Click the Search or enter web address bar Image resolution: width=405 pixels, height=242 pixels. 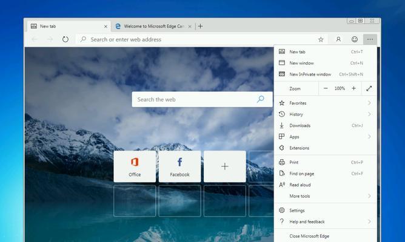[x=202, y=39]
